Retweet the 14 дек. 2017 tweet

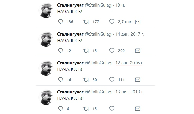[x=86, y=51]
